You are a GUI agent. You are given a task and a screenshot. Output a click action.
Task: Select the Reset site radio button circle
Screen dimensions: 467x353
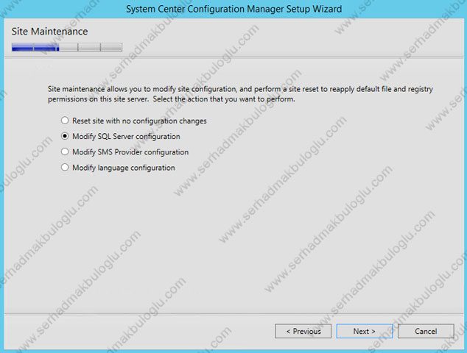66,121
